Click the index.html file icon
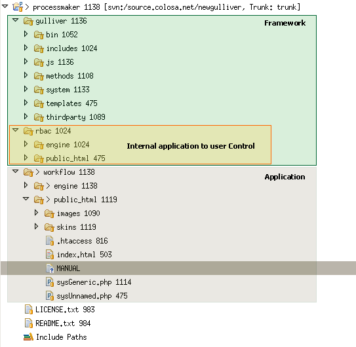356x347 pixels. [50, 255]
